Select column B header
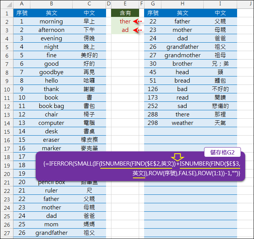This screenshot has width=254, height=239. pyautogui.click(x=51, y=4)
